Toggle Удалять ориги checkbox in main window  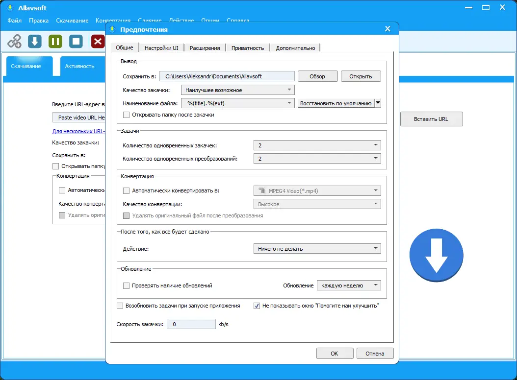click(x=62, y=215)
